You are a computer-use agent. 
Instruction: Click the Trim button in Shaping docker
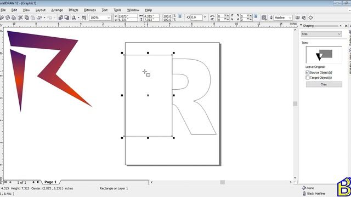324,84
